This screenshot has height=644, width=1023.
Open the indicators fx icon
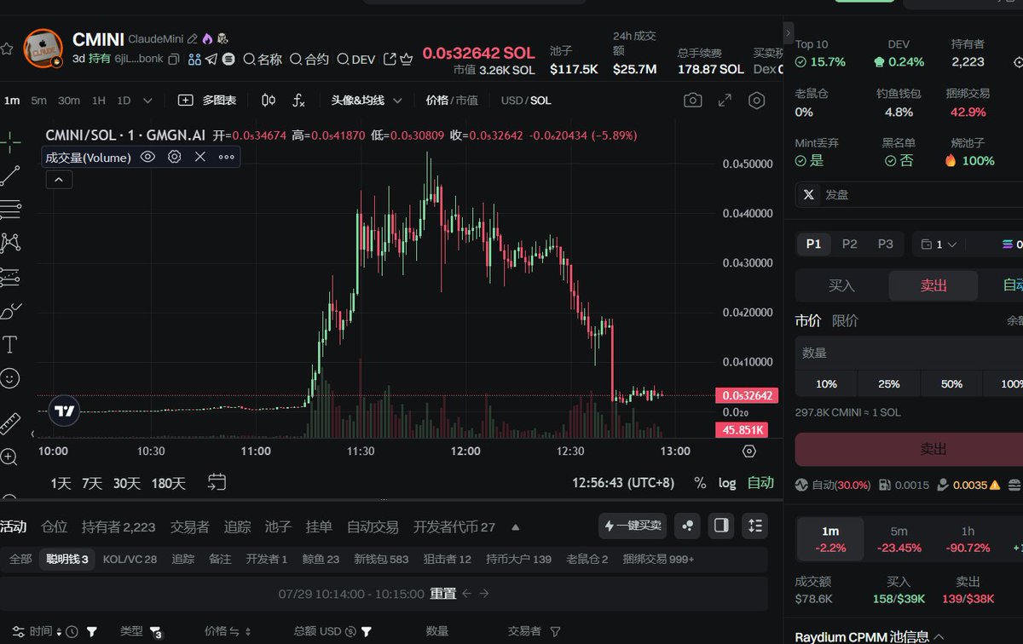pos(298,101)
